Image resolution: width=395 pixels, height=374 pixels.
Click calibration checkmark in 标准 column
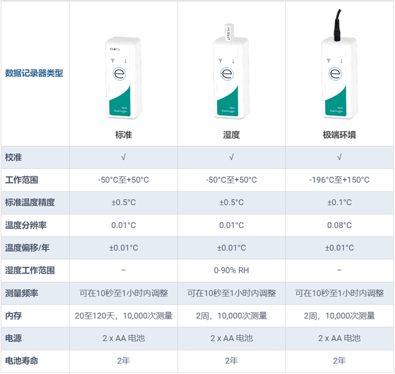(123, 158)
